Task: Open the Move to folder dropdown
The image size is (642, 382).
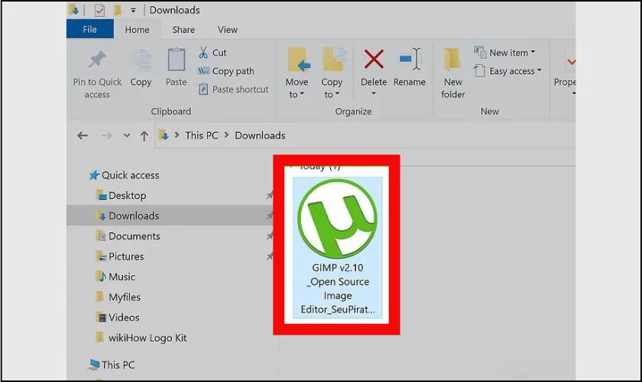Action: point(297,73)
